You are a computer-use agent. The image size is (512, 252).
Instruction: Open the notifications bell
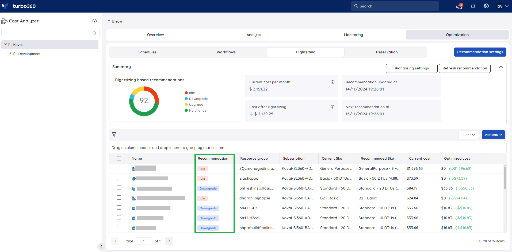pos(473,6)
